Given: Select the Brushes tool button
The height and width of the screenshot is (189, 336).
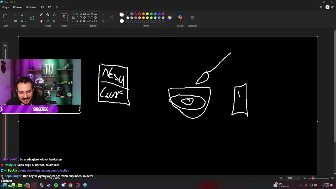Looking at the screenshot, I should (x=64, y=16).
